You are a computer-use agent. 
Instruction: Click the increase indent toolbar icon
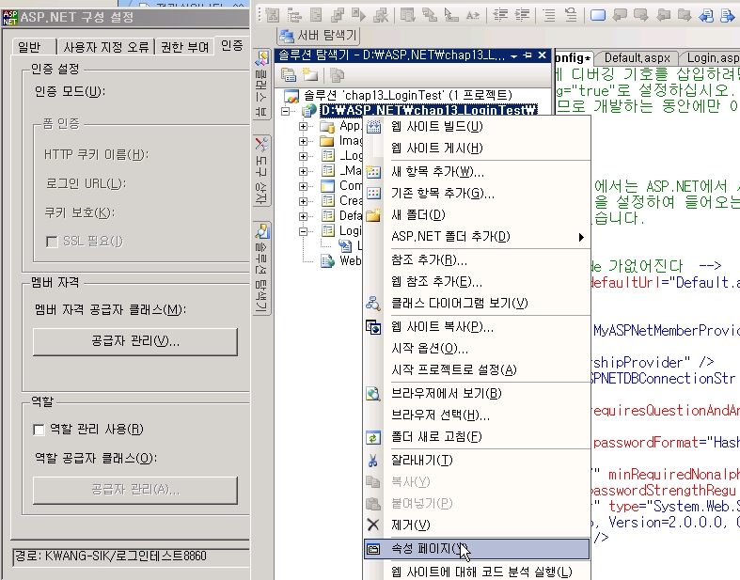522,15
